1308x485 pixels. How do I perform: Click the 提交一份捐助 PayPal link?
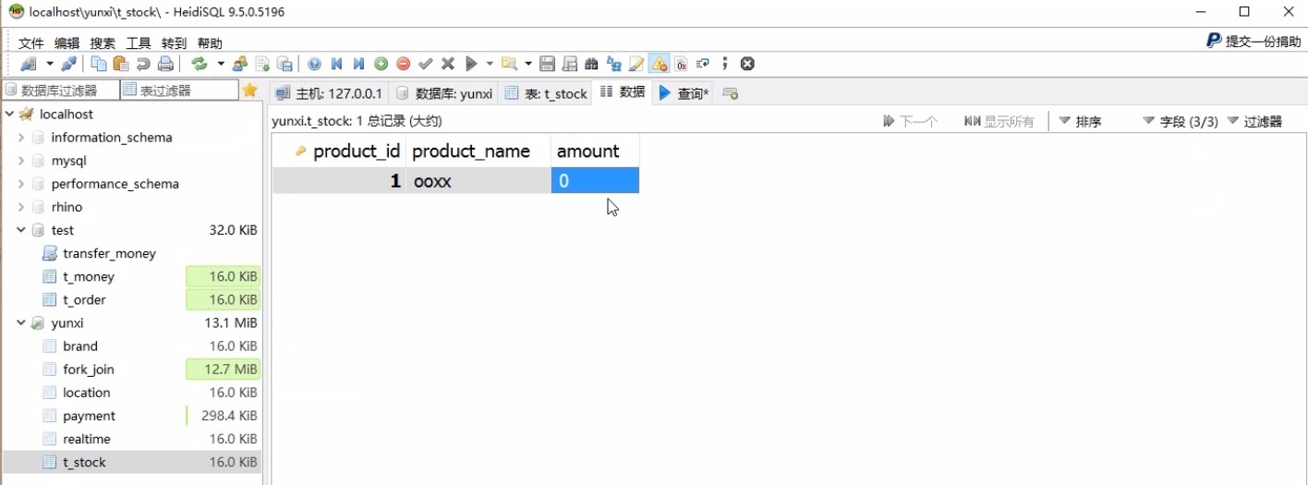pos(1253,41)
